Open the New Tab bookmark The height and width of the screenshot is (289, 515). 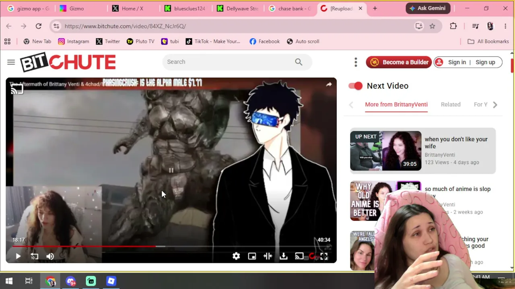(37, 41)
